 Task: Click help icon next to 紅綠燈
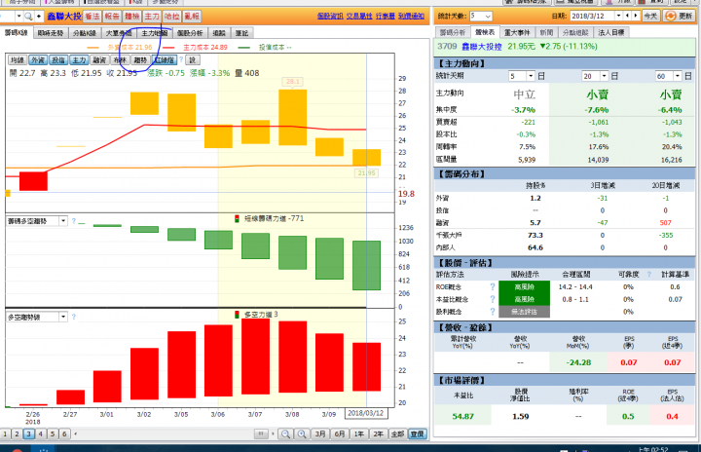(x=181, y=59)
